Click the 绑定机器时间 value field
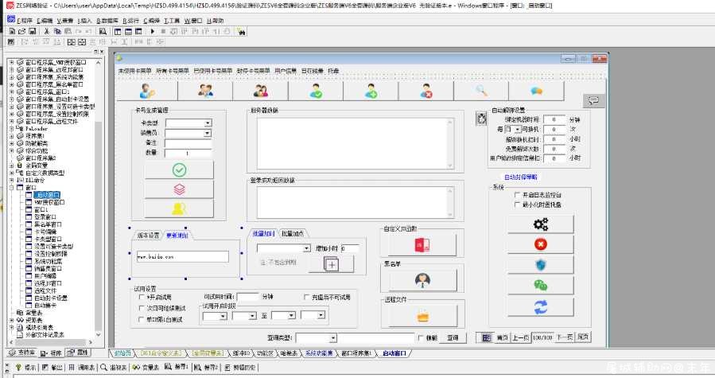The image size is (715, 378). pyautogui.click(x=554, y=119)
